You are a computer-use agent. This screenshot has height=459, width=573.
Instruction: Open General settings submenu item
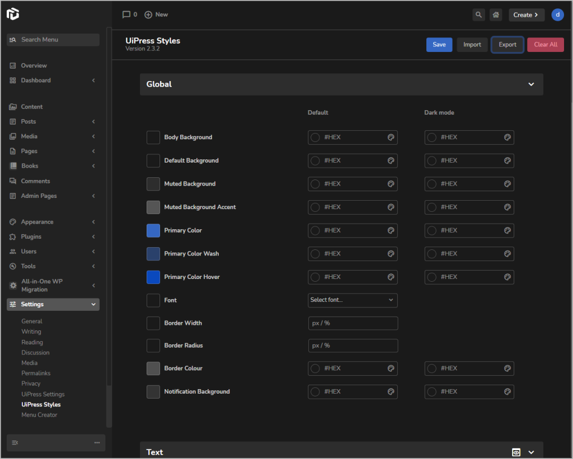[x=32, y=321]
